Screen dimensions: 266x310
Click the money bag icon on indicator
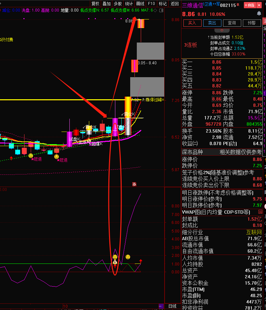pos(115,263)
